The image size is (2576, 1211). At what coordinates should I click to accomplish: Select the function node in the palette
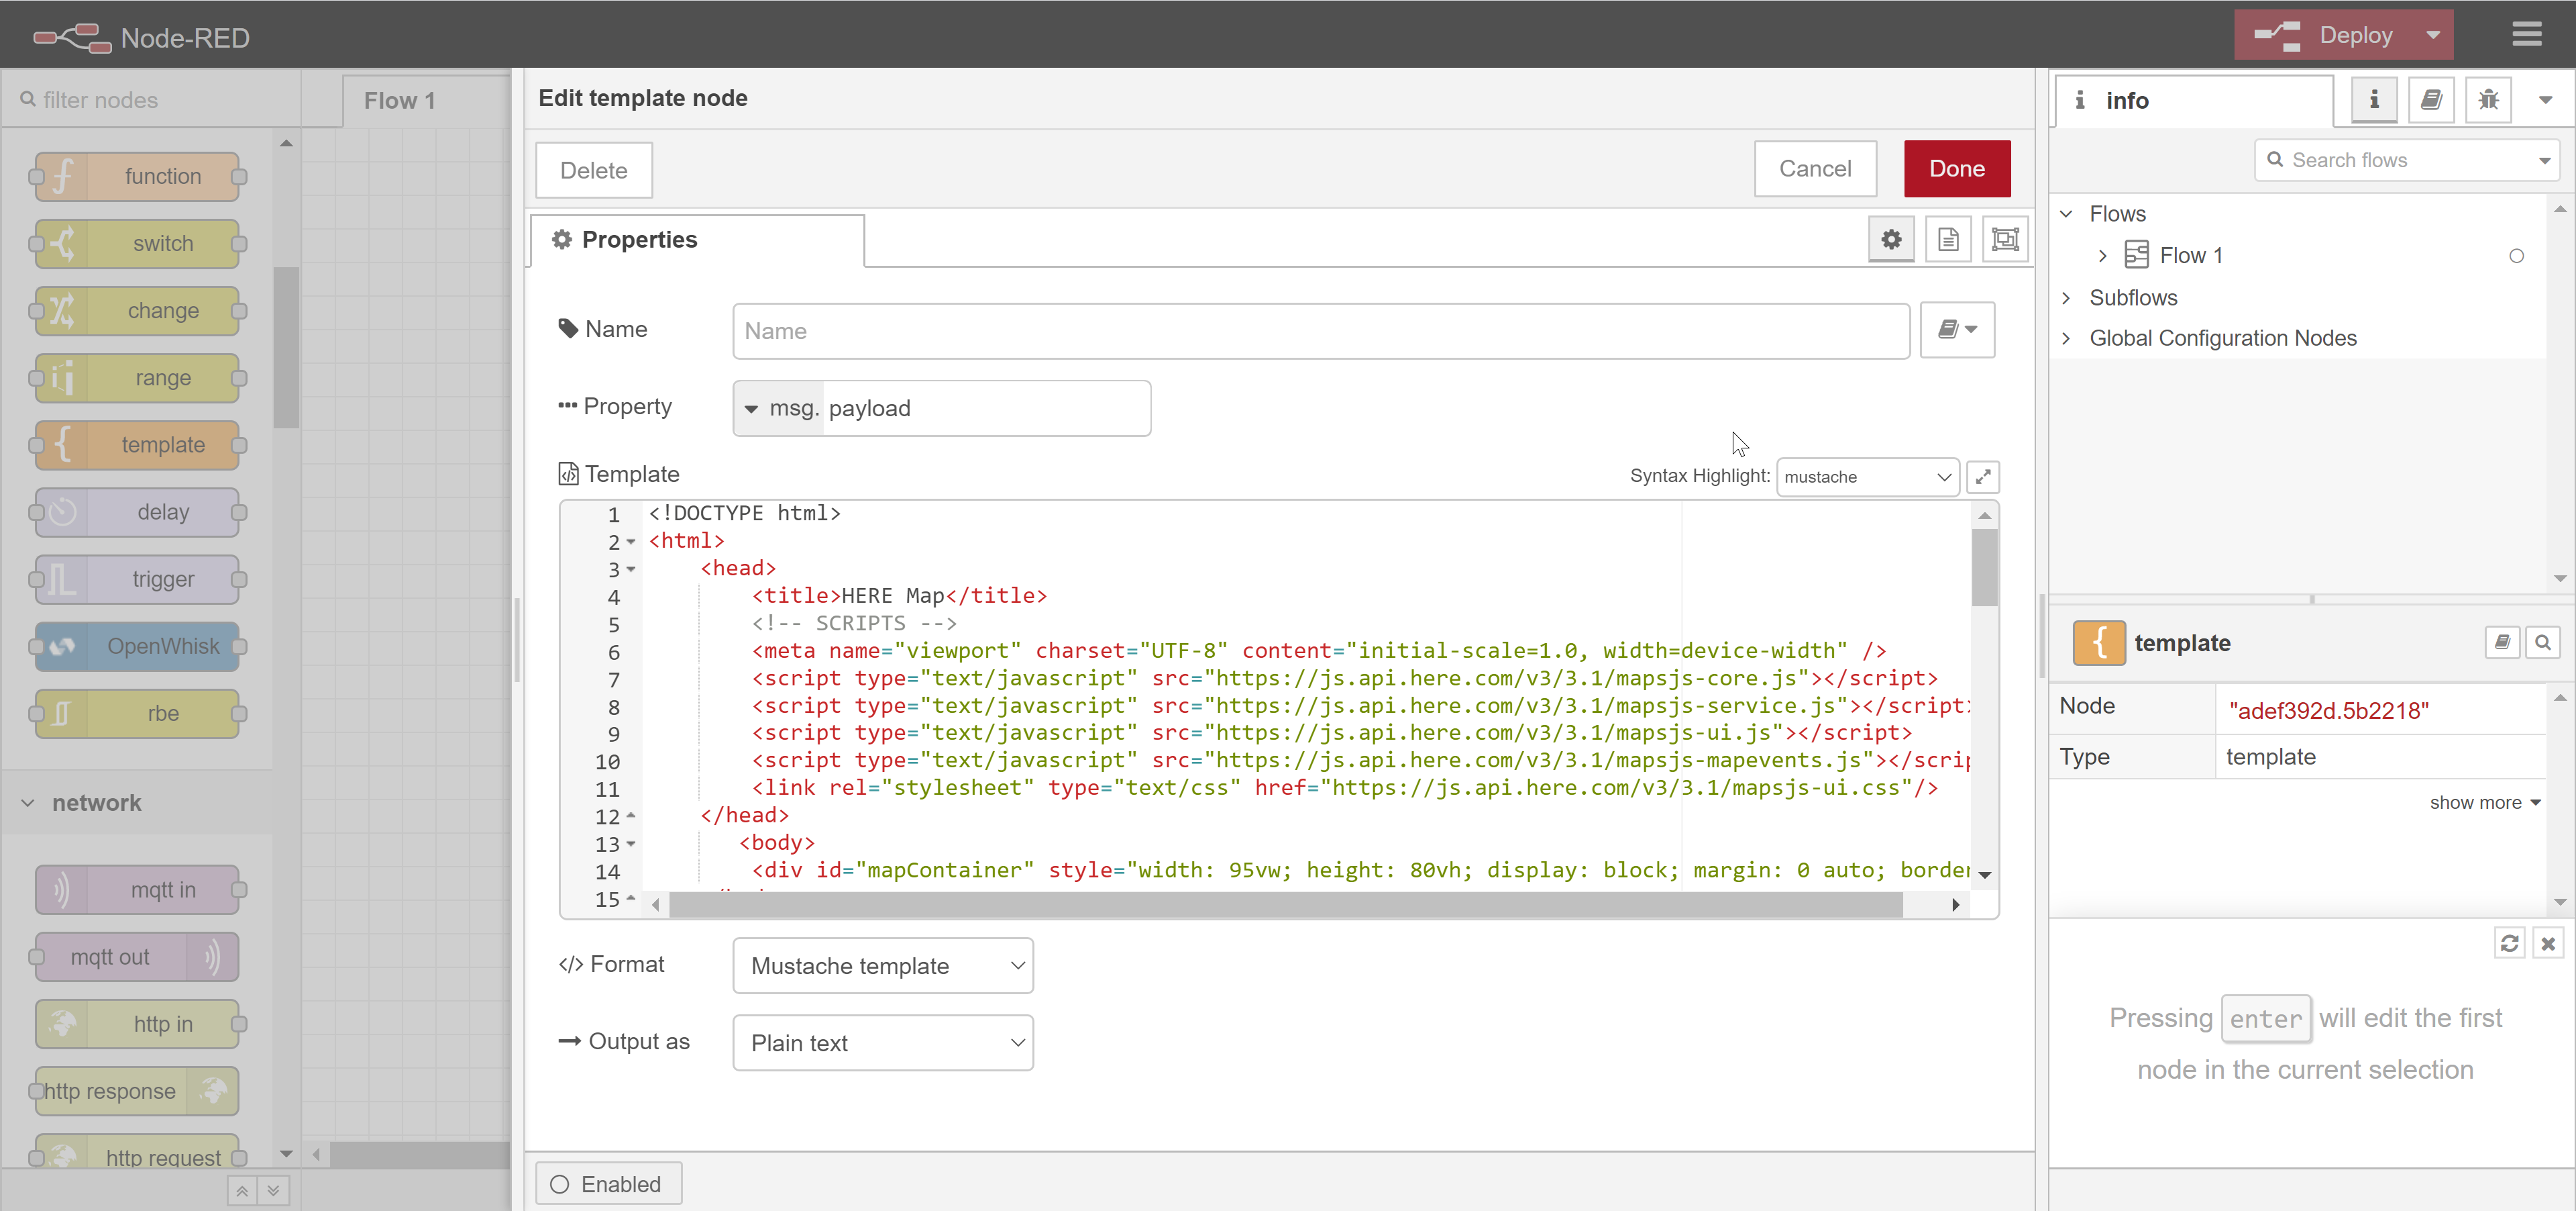[138, 176]
